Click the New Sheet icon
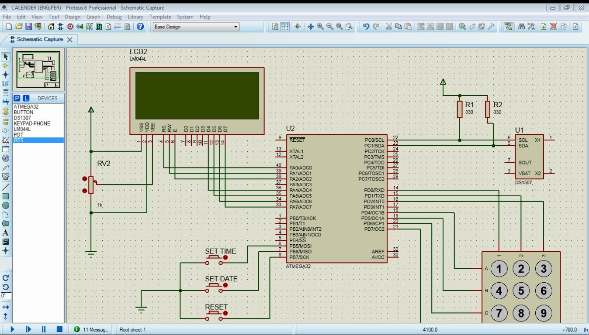The image size is (589, 335). pos(544,27)
